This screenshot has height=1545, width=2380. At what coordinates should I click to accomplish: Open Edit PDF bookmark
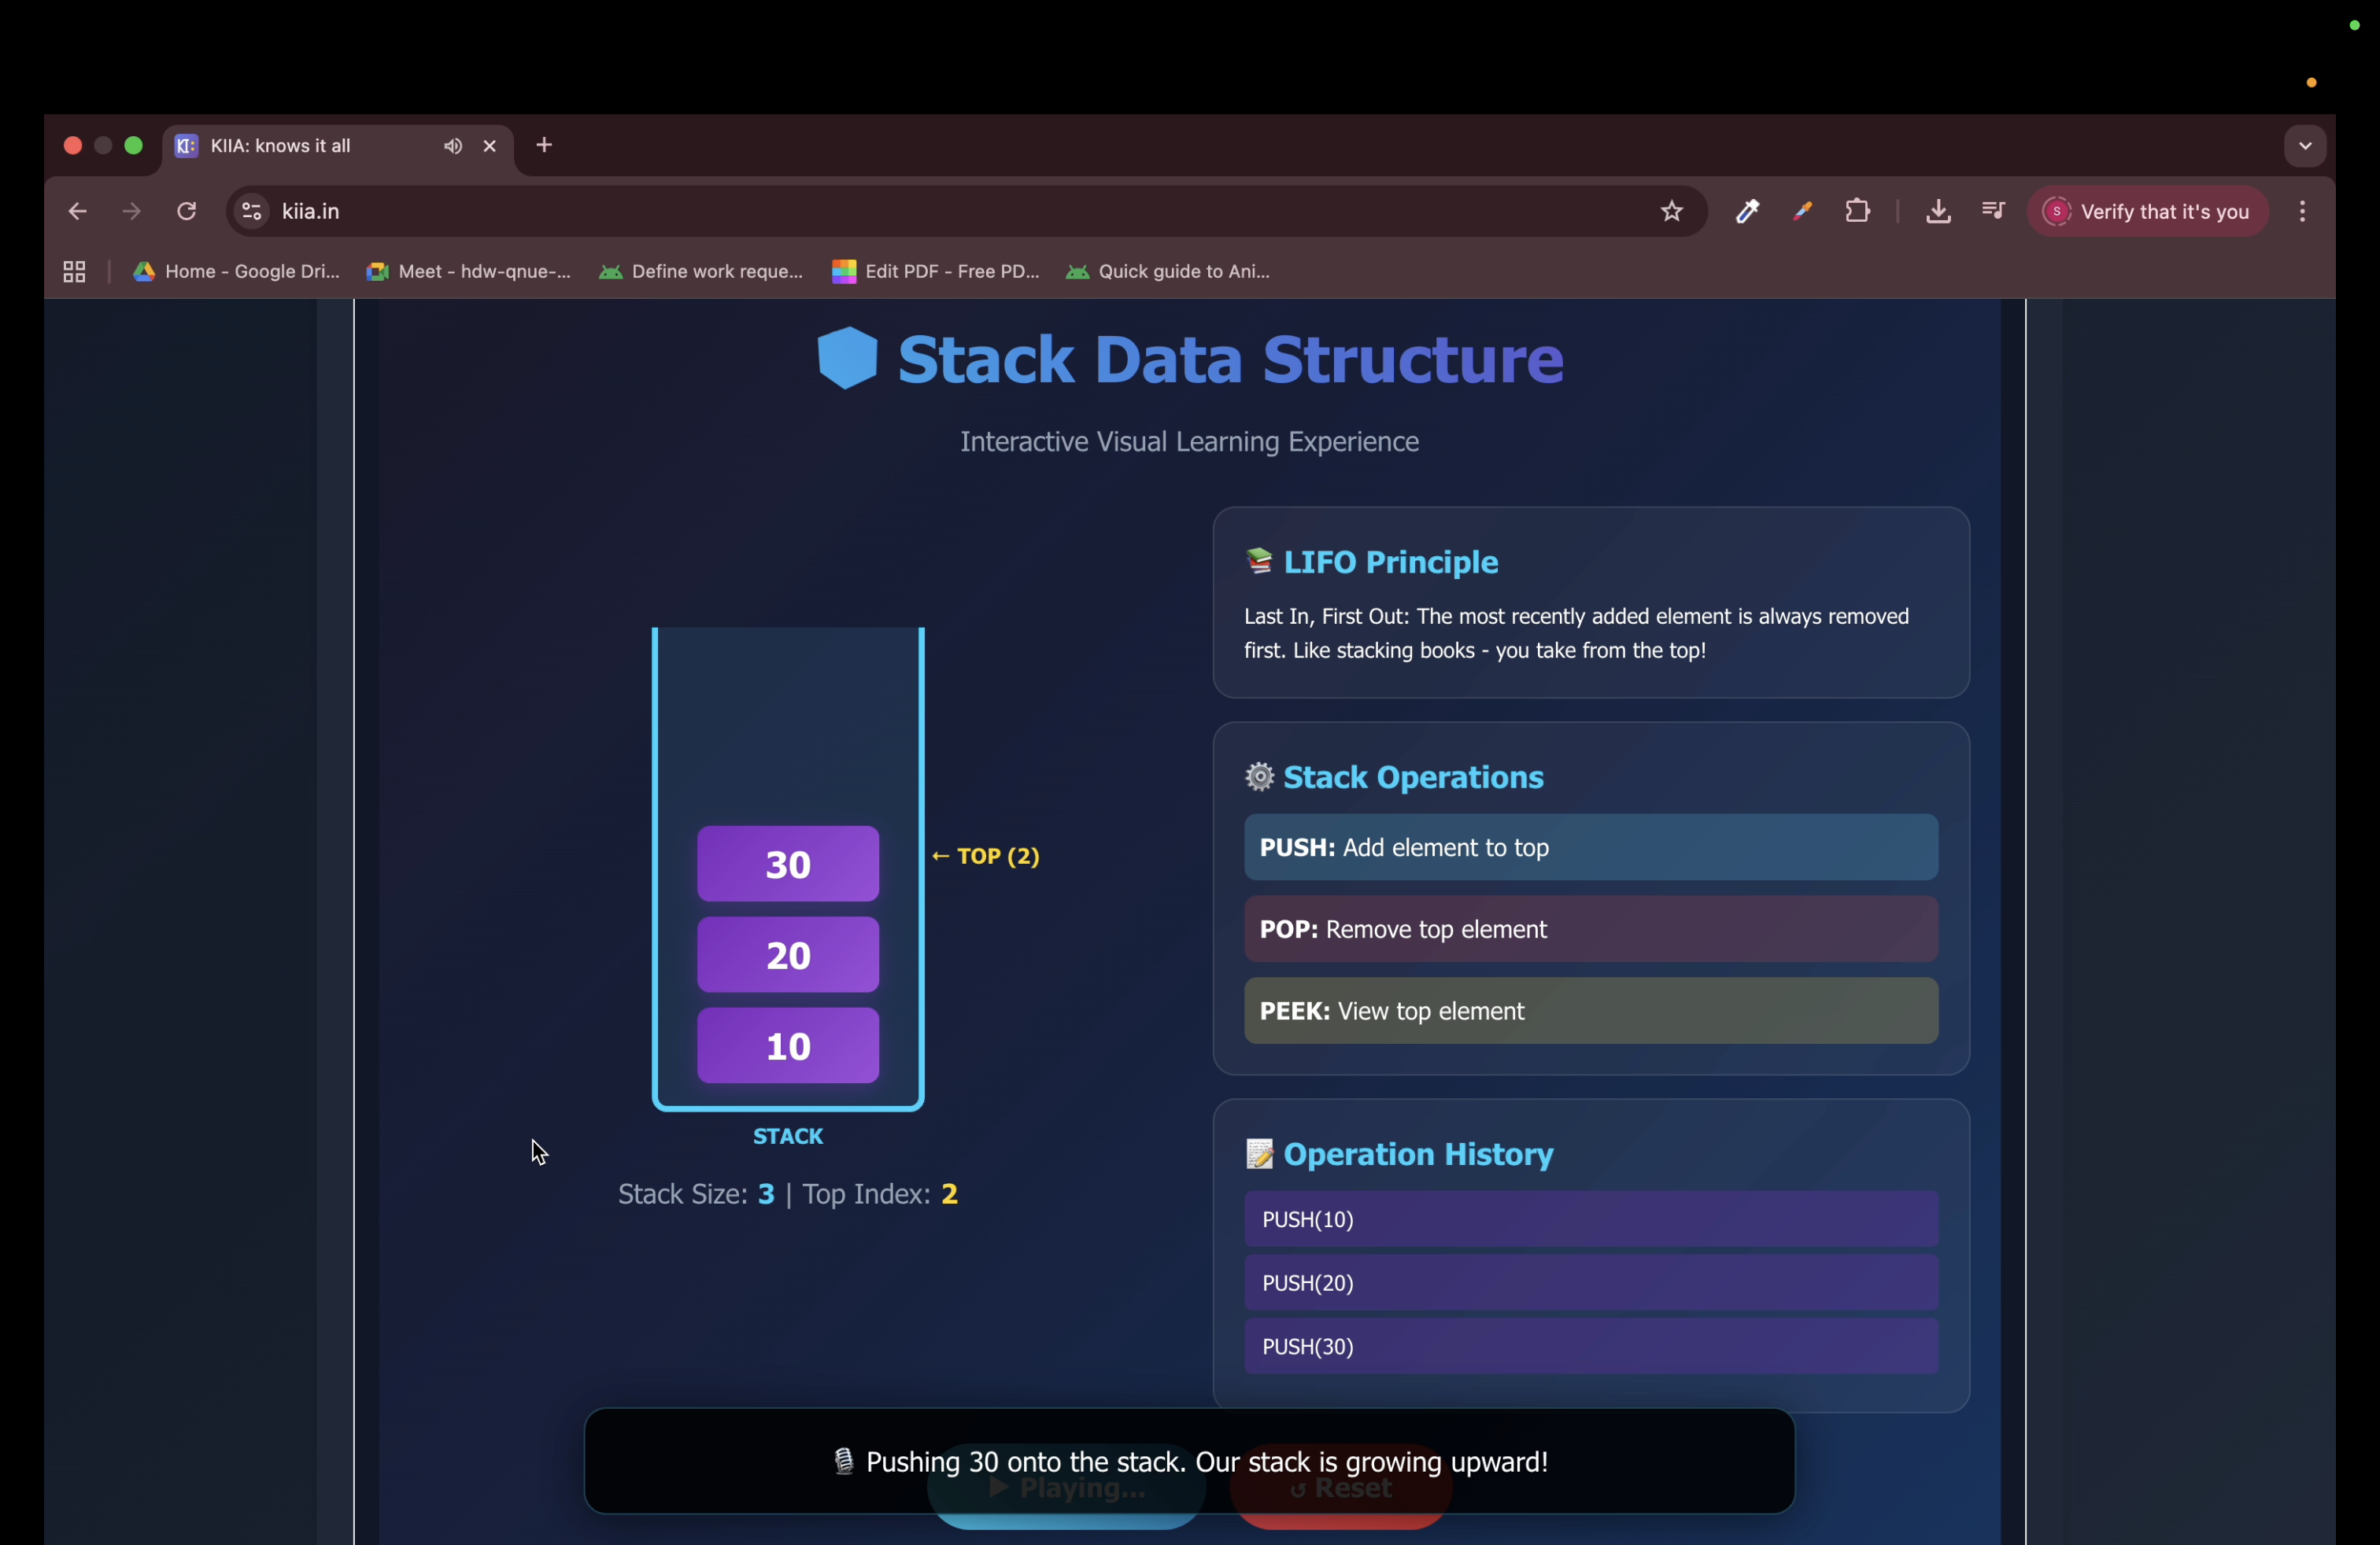[936, 272]
